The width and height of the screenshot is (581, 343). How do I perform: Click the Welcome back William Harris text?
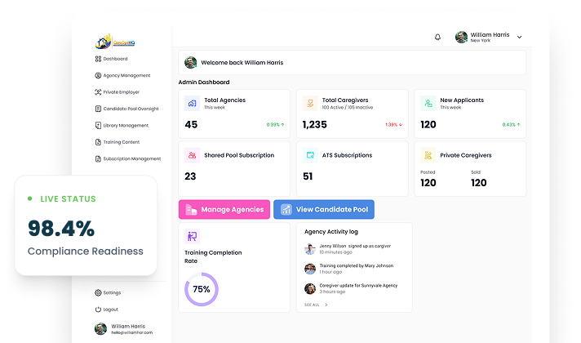[x=242, y=63]
